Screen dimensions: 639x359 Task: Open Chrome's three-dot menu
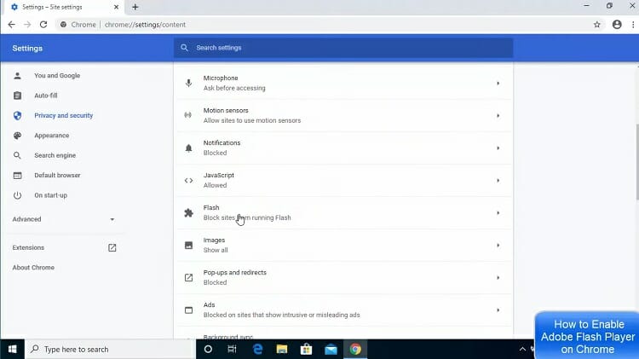click(x=633, y=25)
